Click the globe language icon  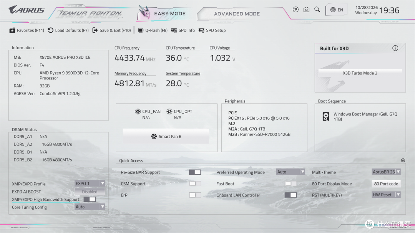pos(333,10)
